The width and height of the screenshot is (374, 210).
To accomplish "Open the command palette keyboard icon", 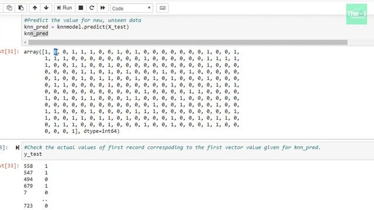I will (x=162, y=8).
